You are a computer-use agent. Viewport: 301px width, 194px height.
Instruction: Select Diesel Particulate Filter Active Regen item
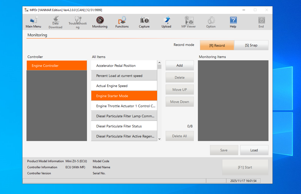point(124,136)
